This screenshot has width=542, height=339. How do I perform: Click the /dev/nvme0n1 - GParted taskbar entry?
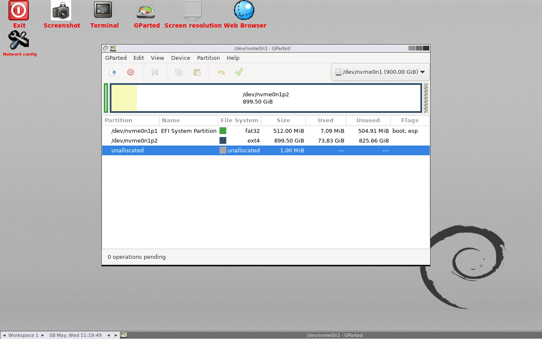334,335
